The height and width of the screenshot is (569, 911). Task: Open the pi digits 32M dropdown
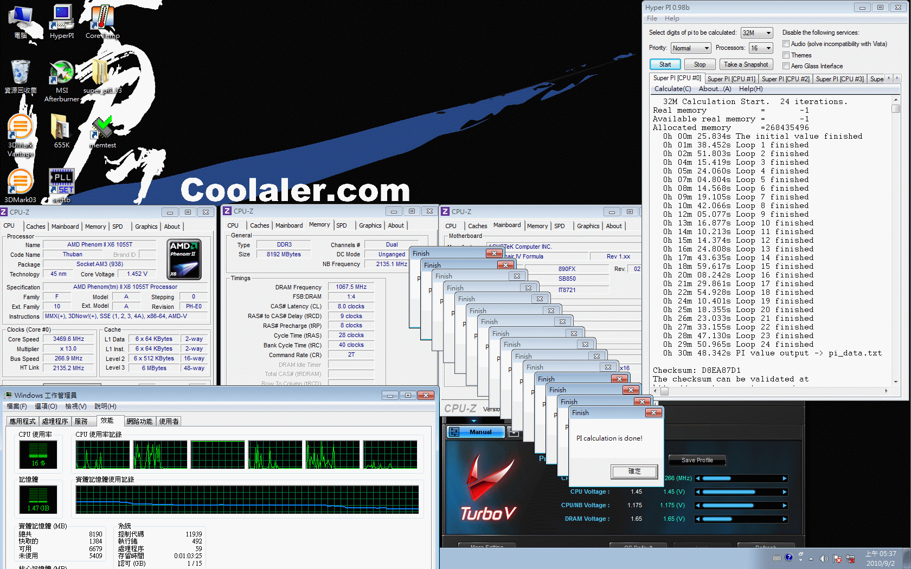click(756, 33)
